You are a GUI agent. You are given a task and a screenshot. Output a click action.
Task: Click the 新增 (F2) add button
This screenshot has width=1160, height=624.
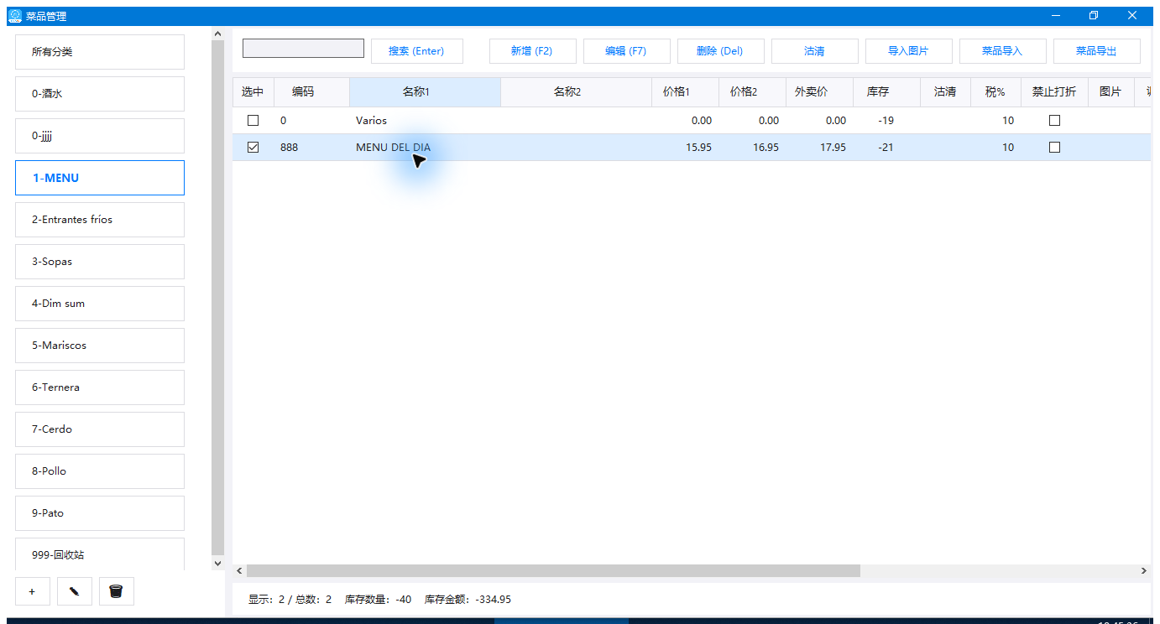[x=533, y=51]
